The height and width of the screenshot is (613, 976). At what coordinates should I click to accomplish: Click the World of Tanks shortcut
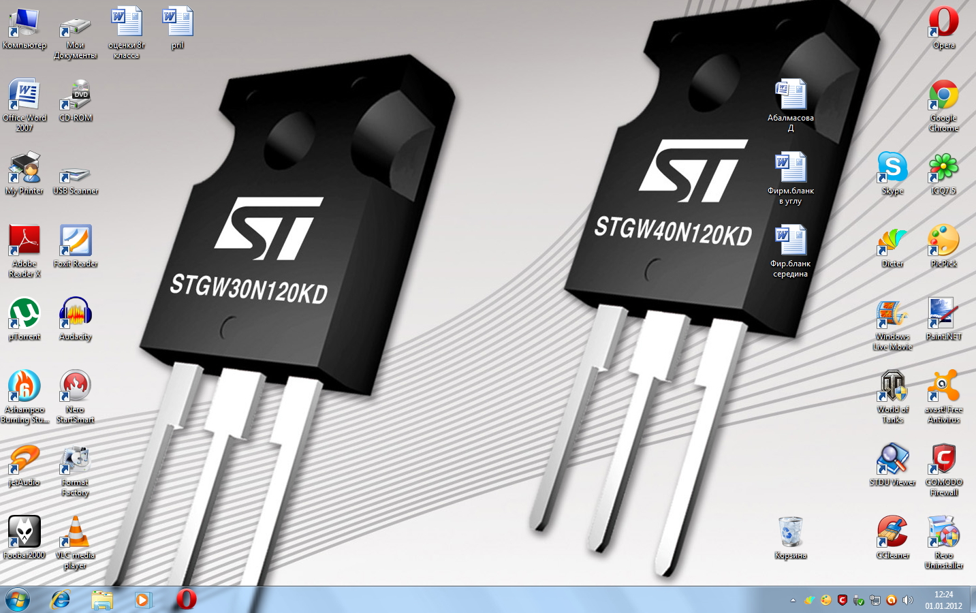click(892, 387)
